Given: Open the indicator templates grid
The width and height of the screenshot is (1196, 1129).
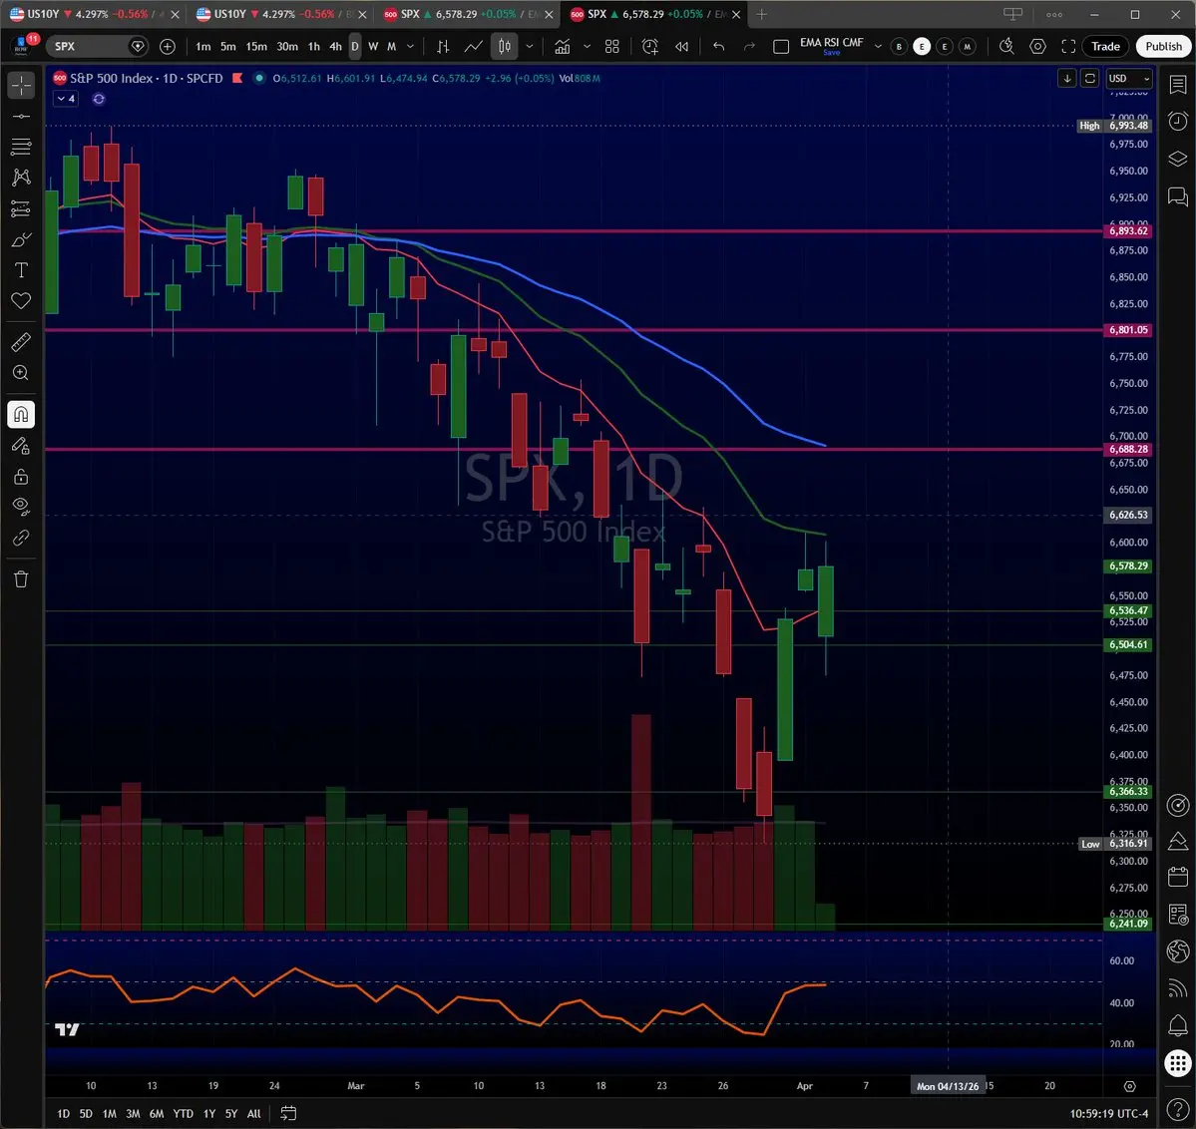Looking at the screenshot, I should click(611, 47).
